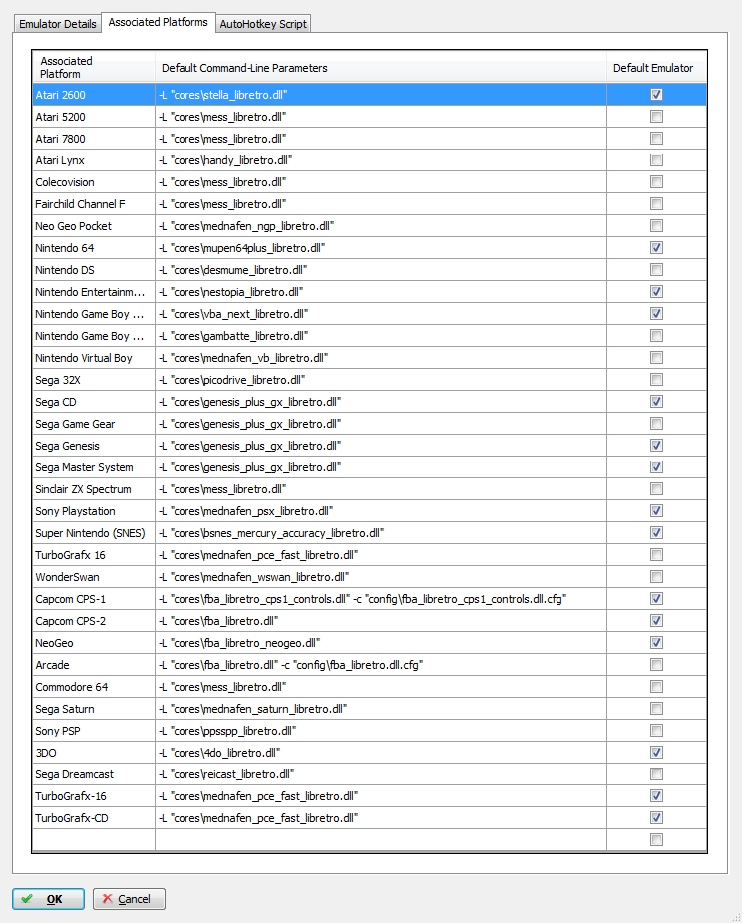Select the ppsspp_libretro.dll parameters cell
Viewport: 742px width, 923px height.
tap(380, 731)
